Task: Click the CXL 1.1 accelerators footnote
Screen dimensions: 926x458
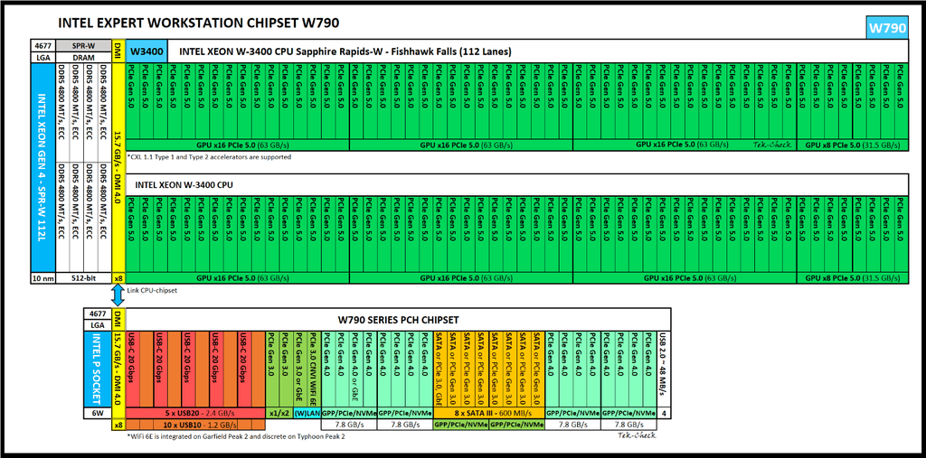Action: (210, 157)
